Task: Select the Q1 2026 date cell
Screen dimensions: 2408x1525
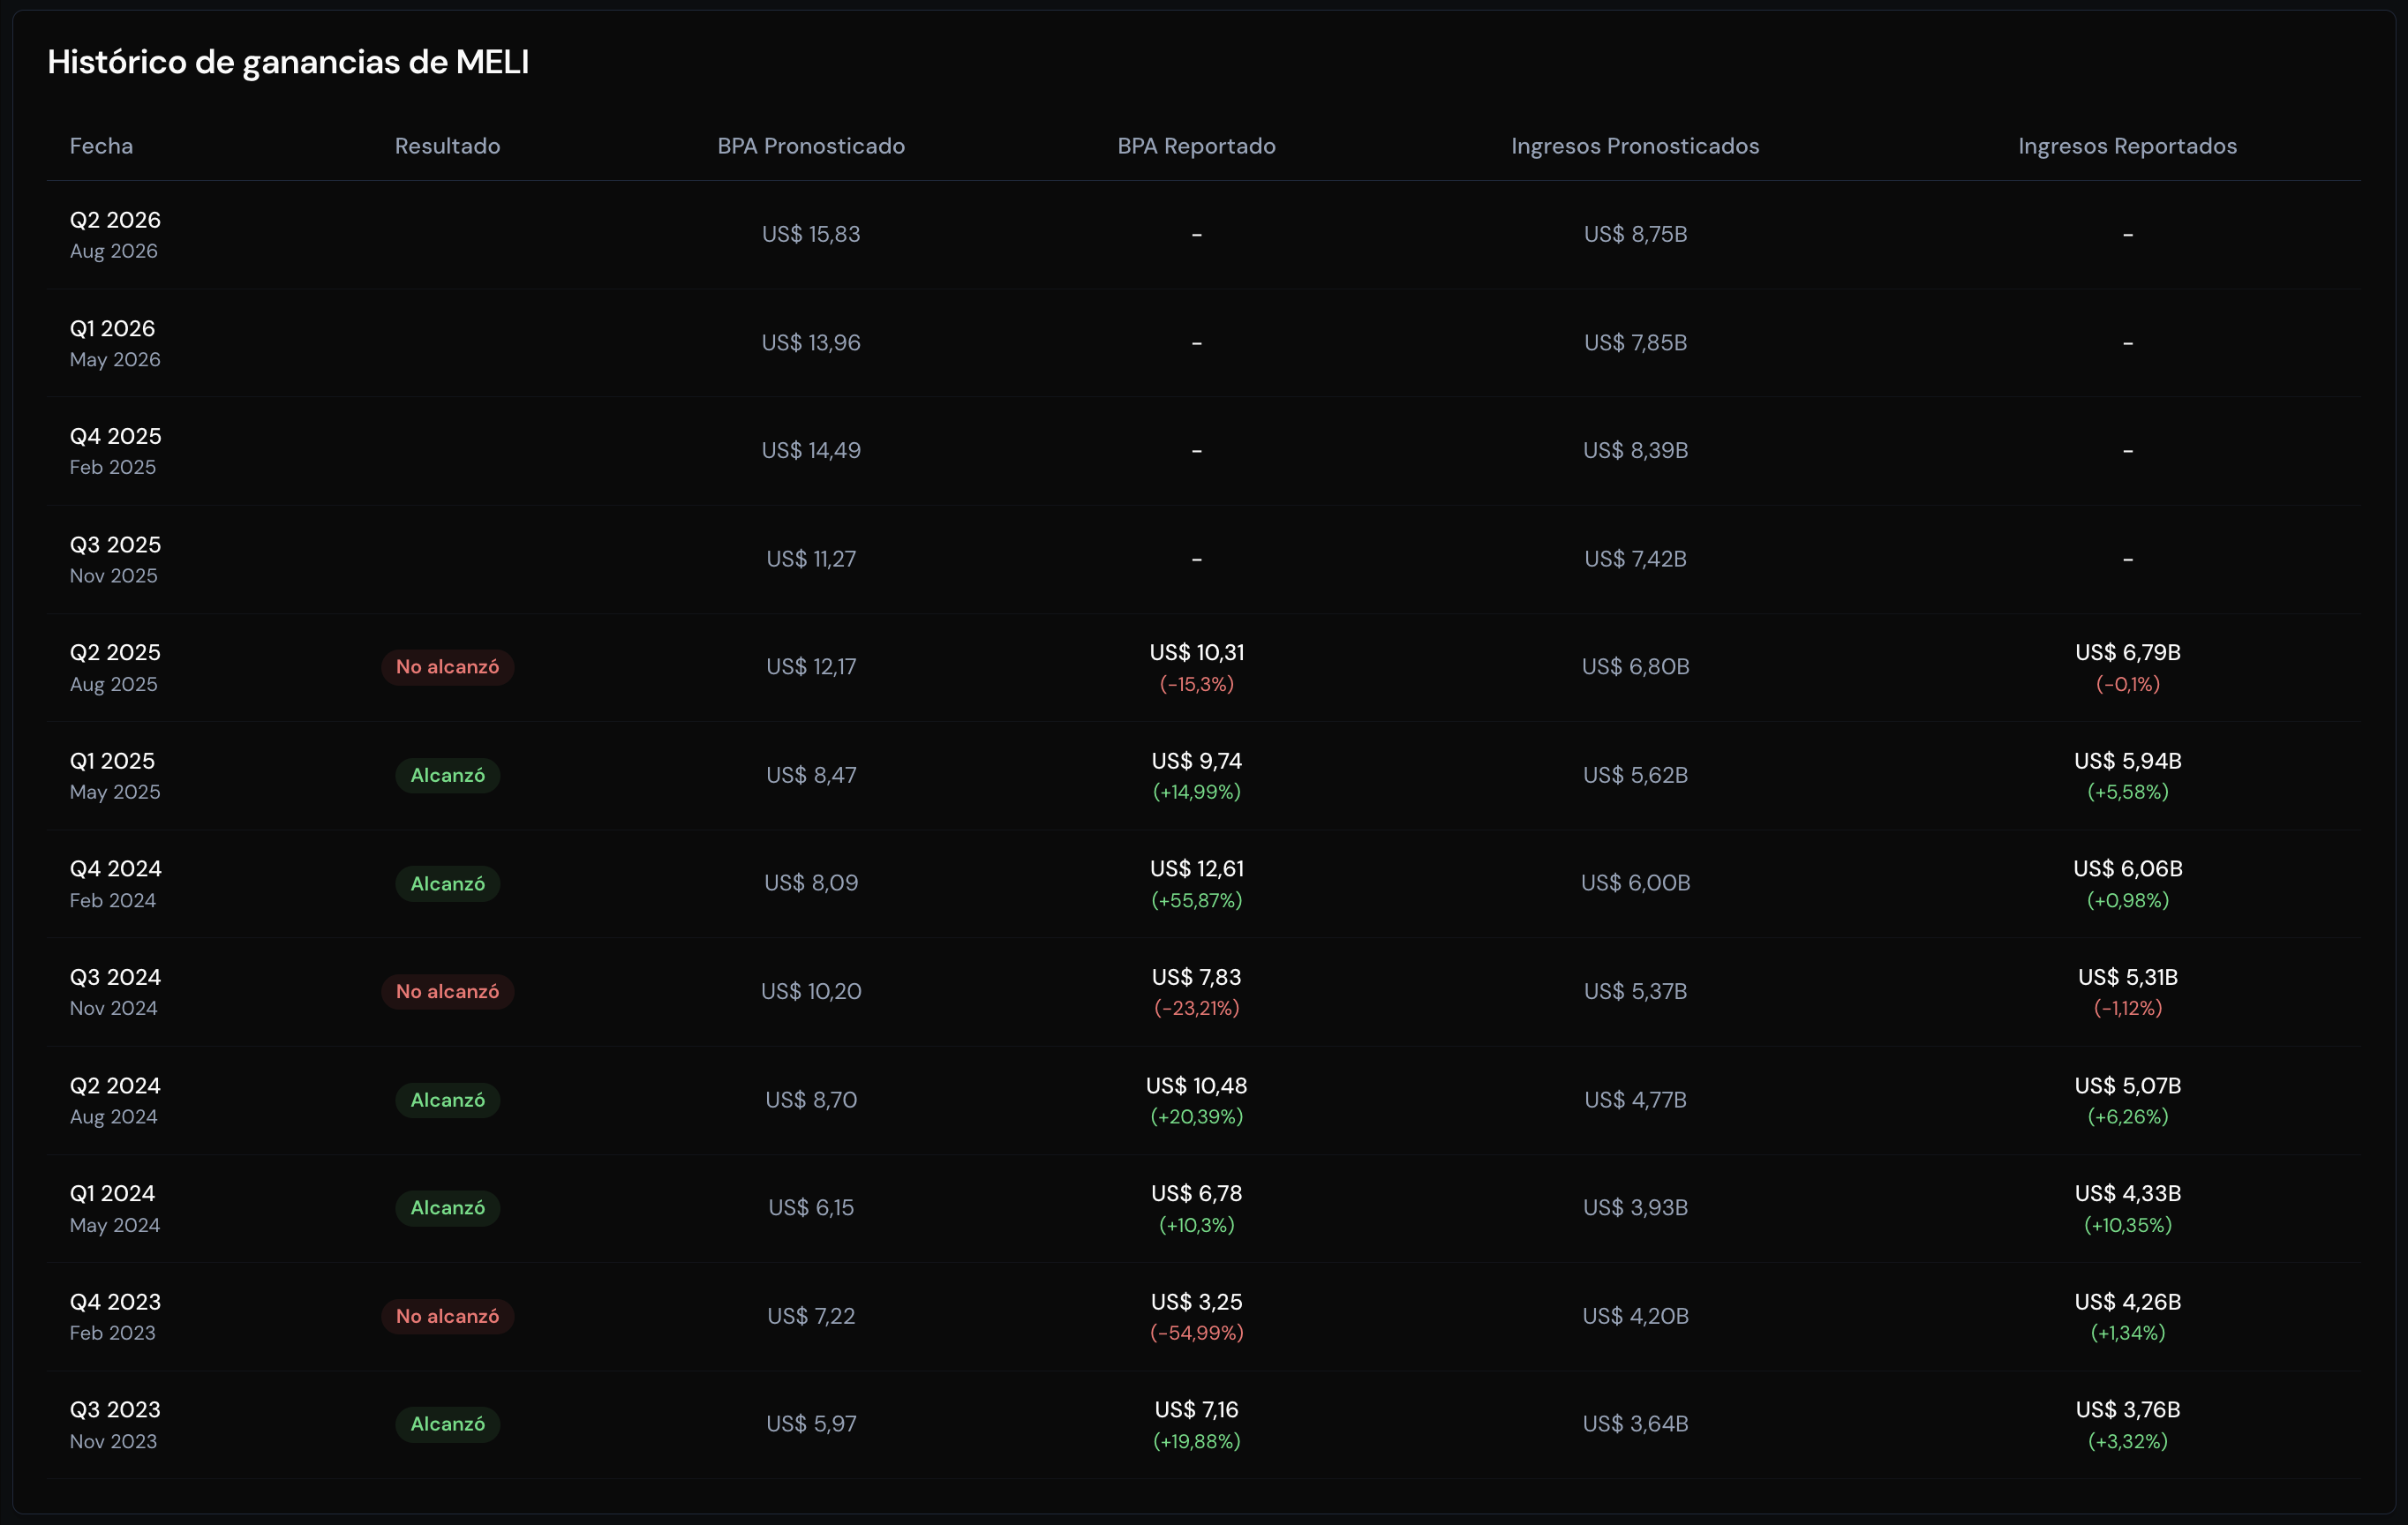Action: tap(114, 343)
